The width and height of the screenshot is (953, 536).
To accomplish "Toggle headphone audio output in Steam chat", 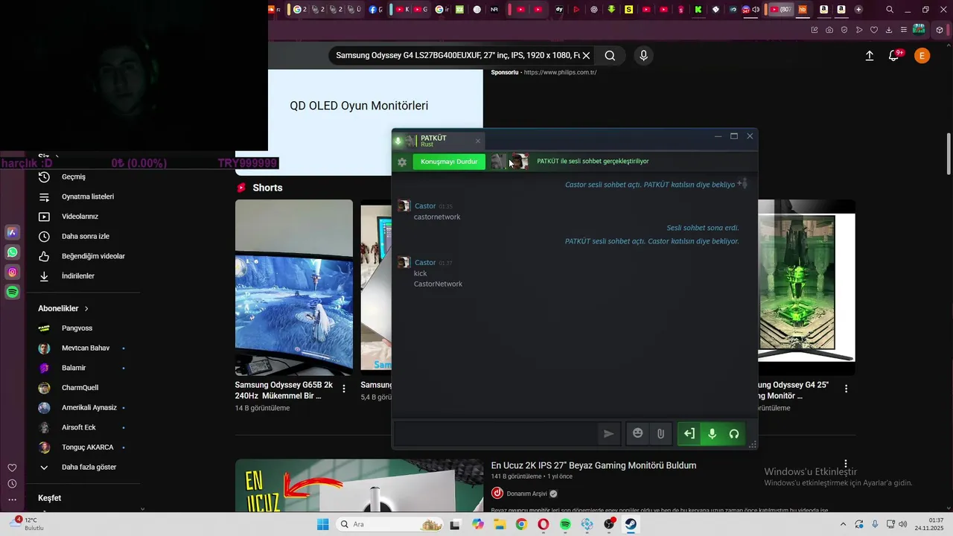I will click(x=734, y=434).
